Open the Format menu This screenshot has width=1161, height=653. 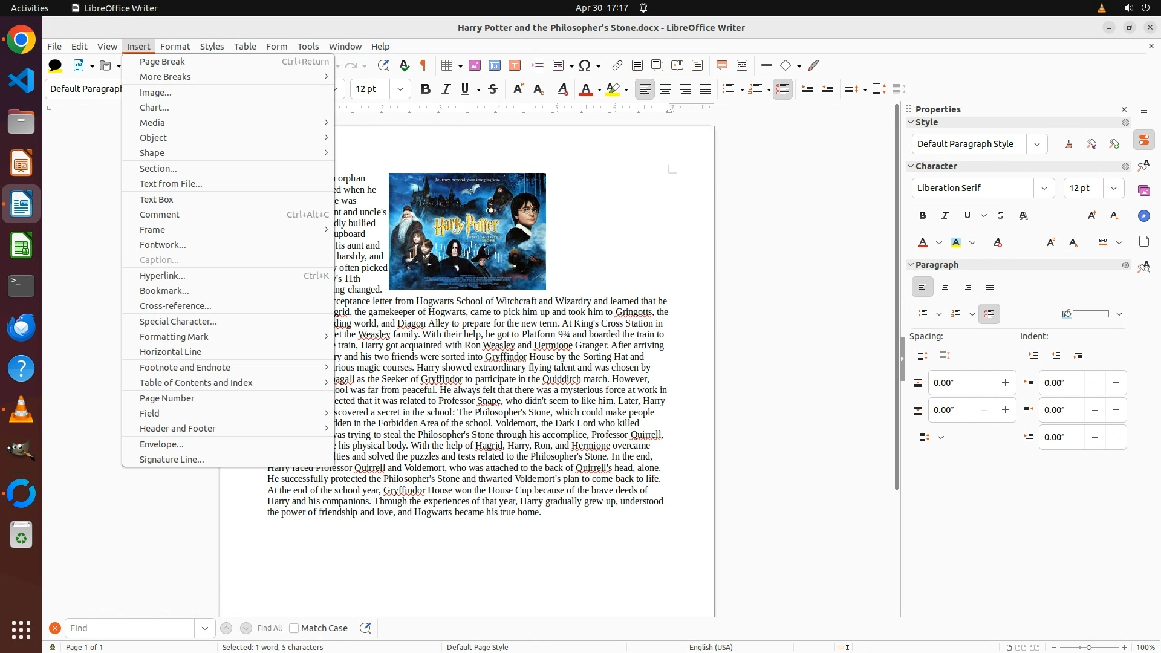(x=175, y=47)
